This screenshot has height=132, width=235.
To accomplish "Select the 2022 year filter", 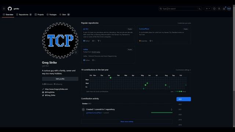I will tap(180, 104).
